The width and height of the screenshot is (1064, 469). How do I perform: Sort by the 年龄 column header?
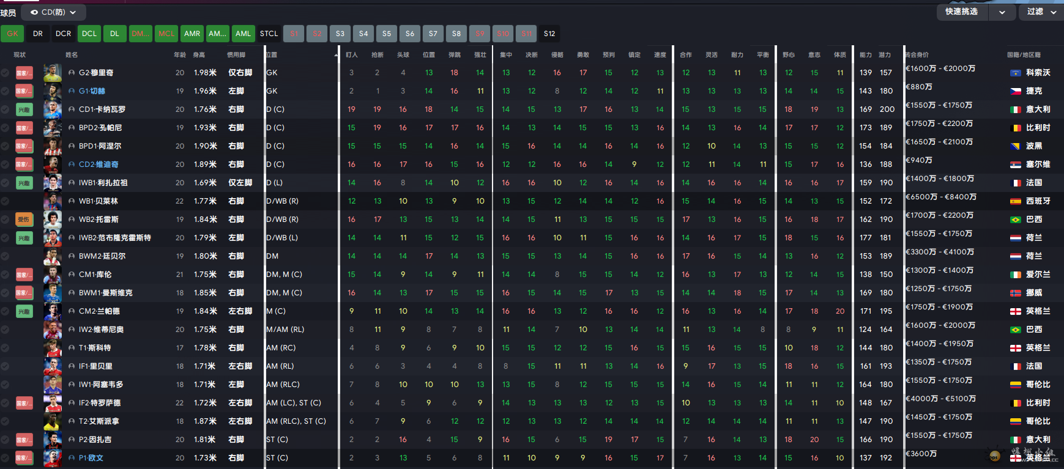click(x=180, y=55)
